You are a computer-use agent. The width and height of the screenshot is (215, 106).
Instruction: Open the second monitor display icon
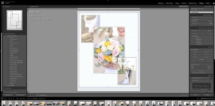[x=5, y=99]
